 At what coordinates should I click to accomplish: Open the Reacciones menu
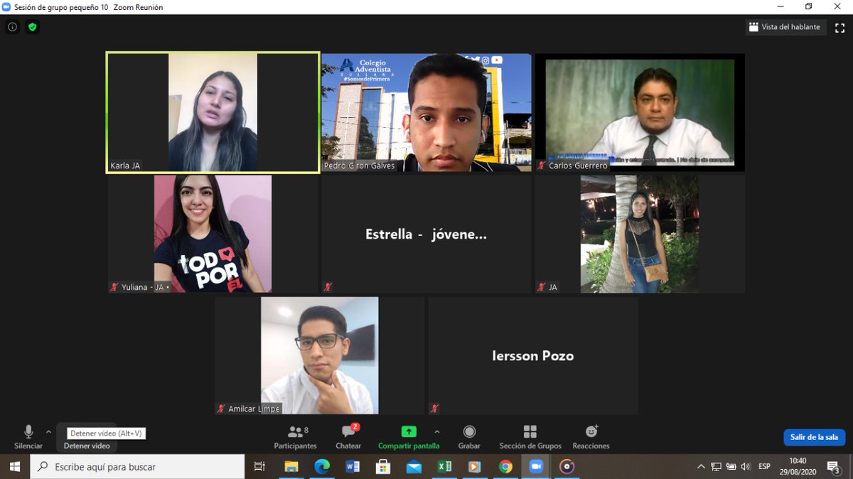pos(591,437)
